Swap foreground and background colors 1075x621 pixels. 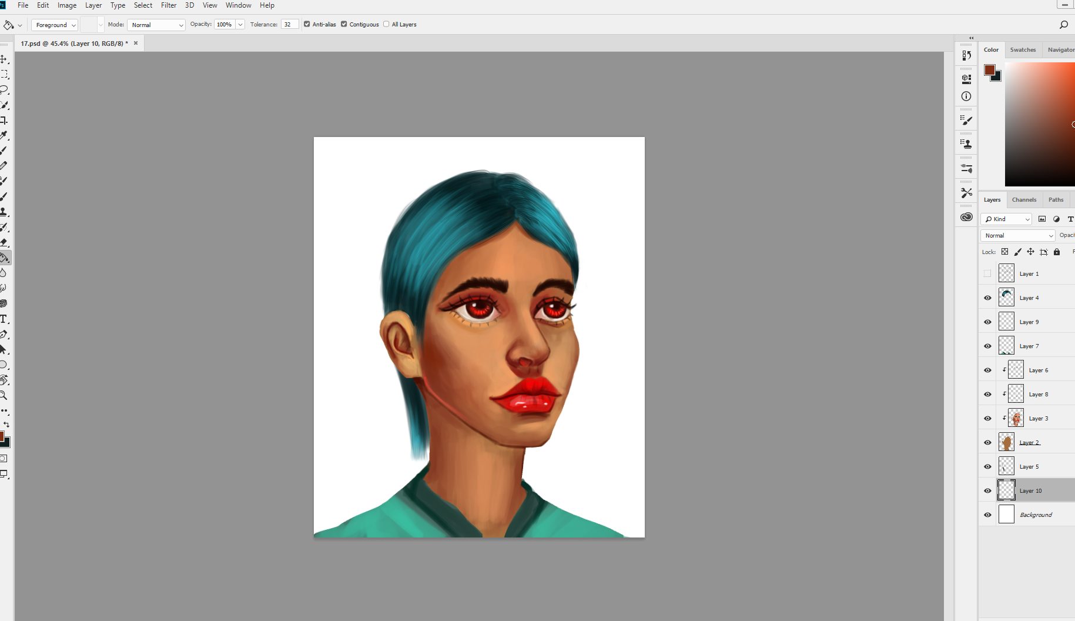pyautogui.click(x=6, y=424)
